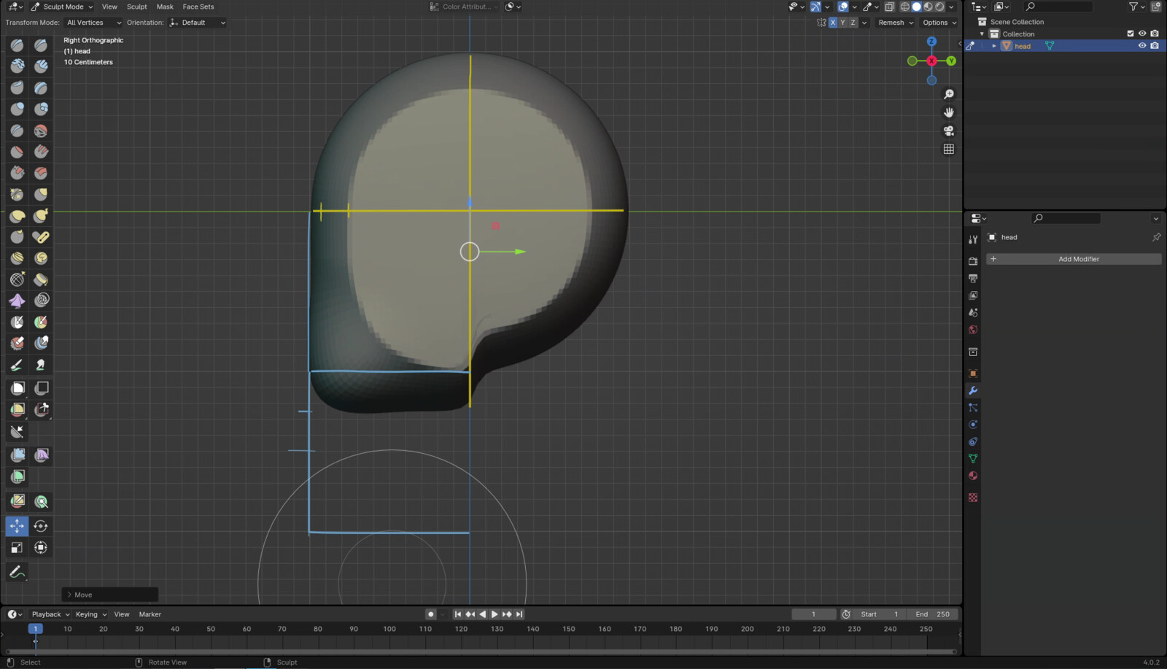Jump to the end frame
Viewport: 1167px width, 669px height.
click(x=519, y=614)
